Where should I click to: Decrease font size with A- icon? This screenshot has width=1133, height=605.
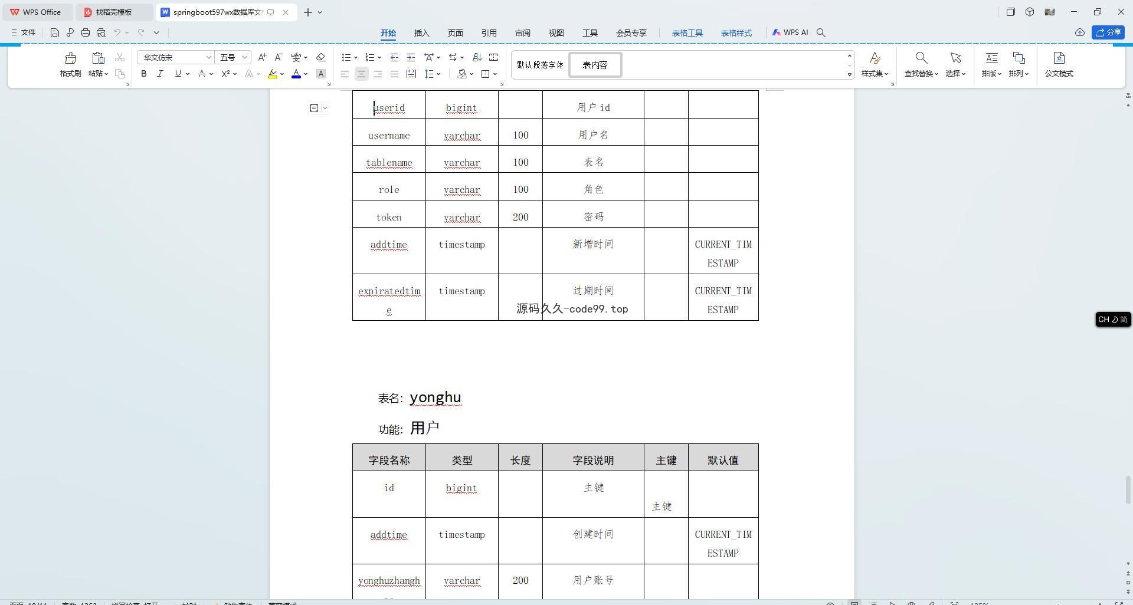279,57
